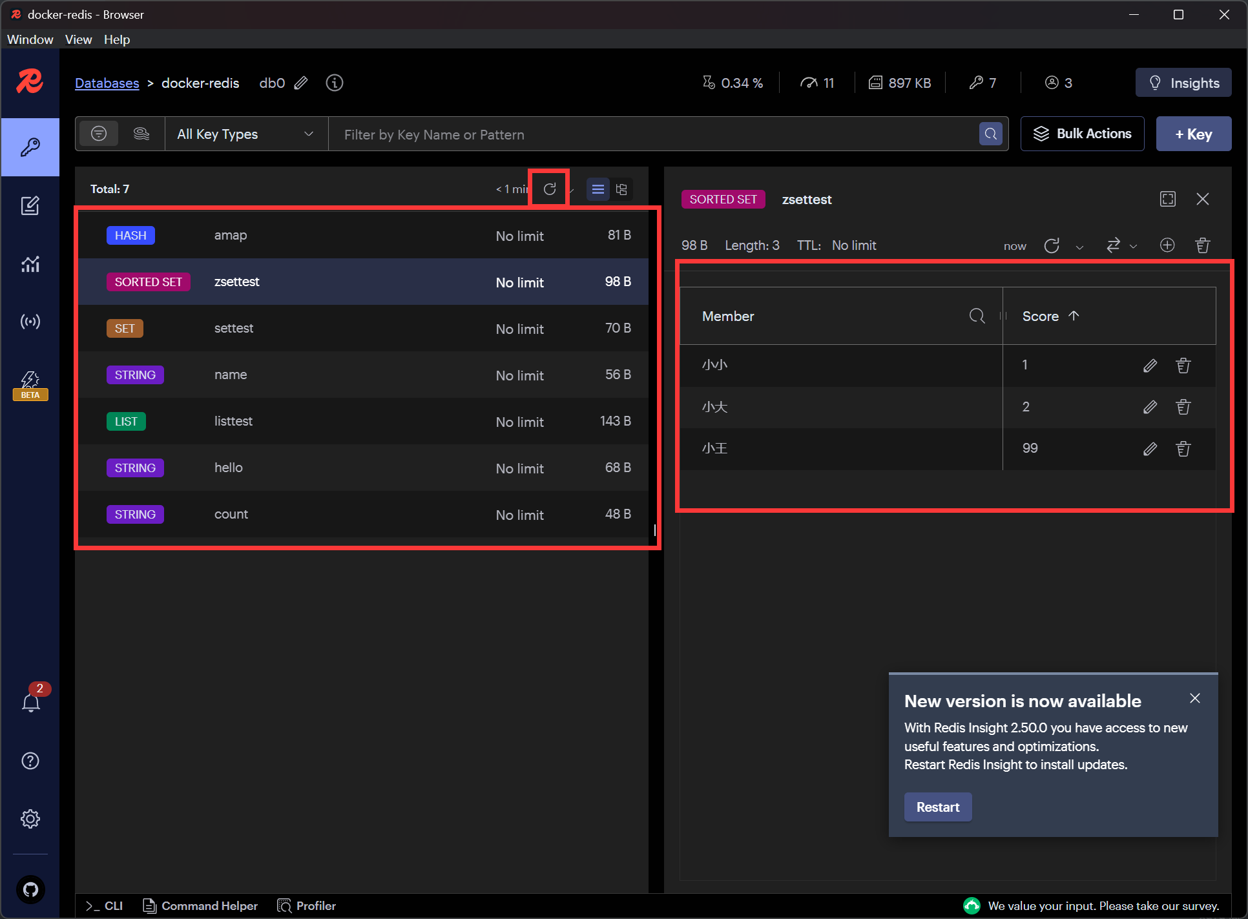This screenshot has width=1248, height=919.
Task: Add a new member with plus icon
Action: pos(1167,245)
